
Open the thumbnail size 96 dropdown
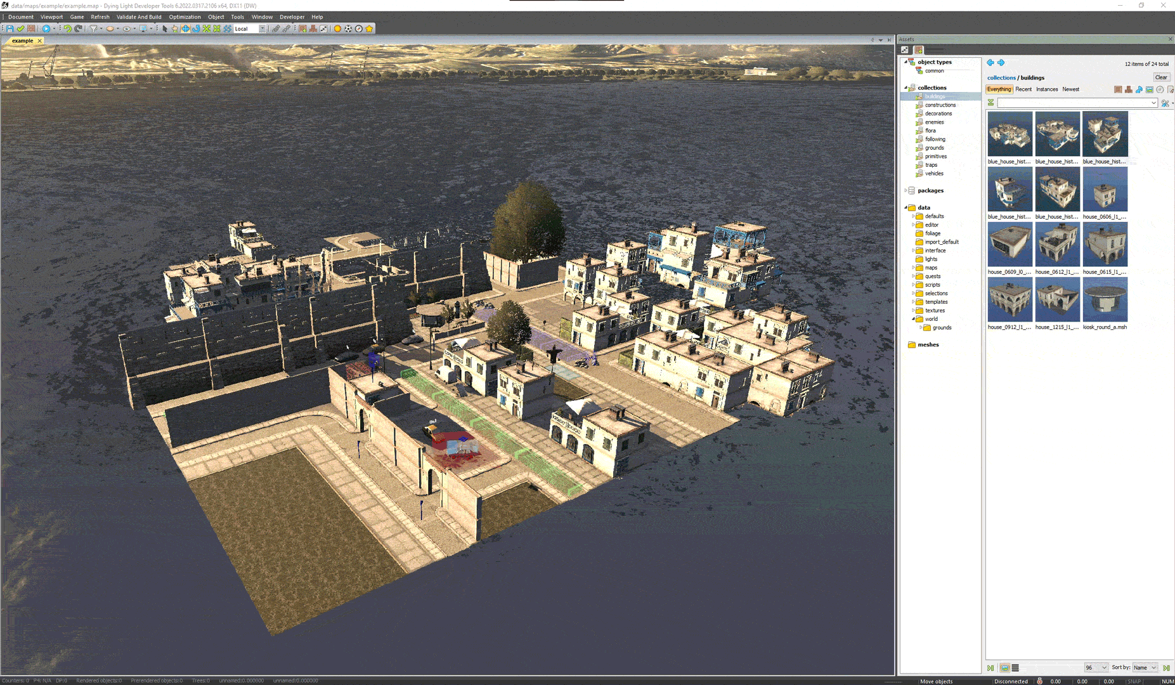1096,668
